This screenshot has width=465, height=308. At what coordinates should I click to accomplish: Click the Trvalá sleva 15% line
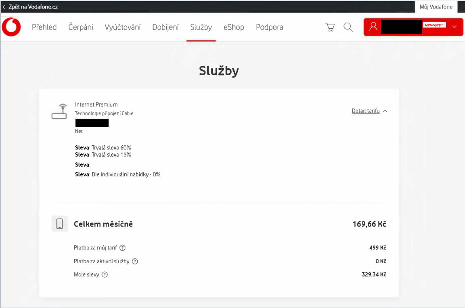[x=103, y=155]
